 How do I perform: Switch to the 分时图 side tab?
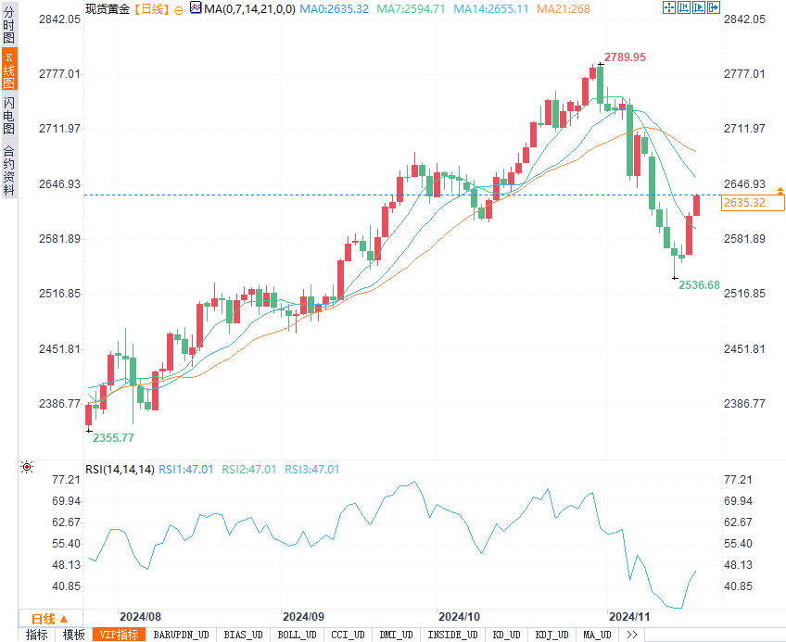pos(8,28)
